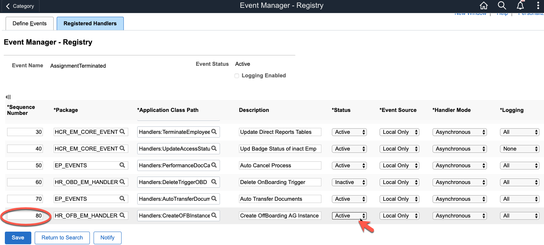
Task: Go back using the Category button
Action: [x=20, y=6]
